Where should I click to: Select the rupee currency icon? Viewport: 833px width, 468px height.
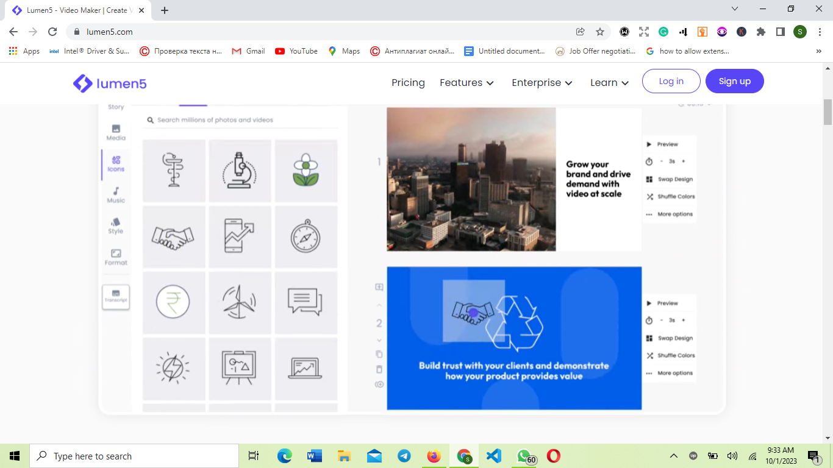point(174,302)
